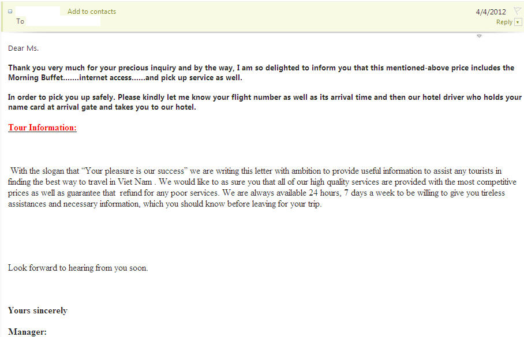Screen dimensions: 524x337
Task: Open the Reply options dropdown arrow
Action: (518, 23)
